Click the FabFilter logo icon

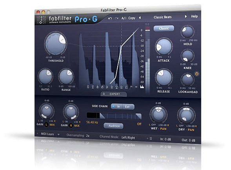(x=42, y=20)
